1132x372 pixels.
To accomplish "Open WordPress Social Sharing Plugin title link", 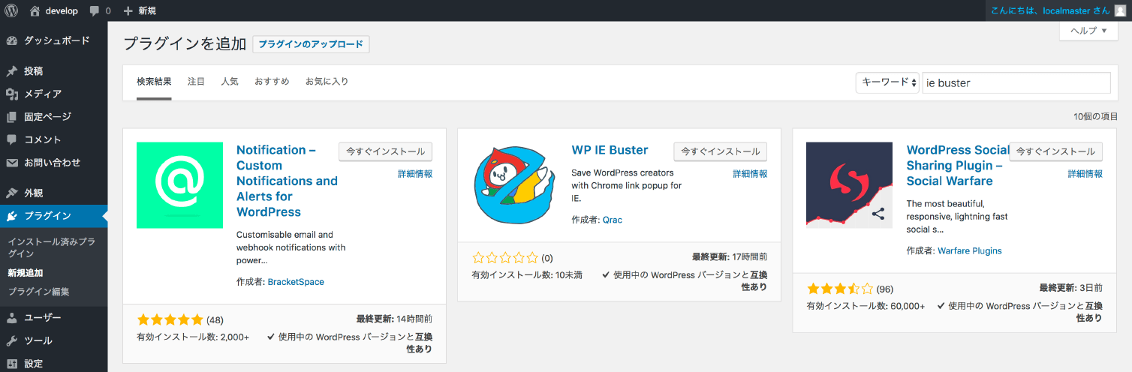I will 958,166.
